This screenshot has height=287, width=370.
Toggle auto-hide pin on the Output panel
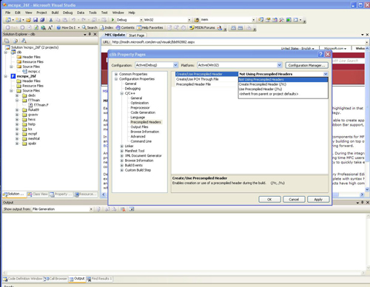point(363,202)
